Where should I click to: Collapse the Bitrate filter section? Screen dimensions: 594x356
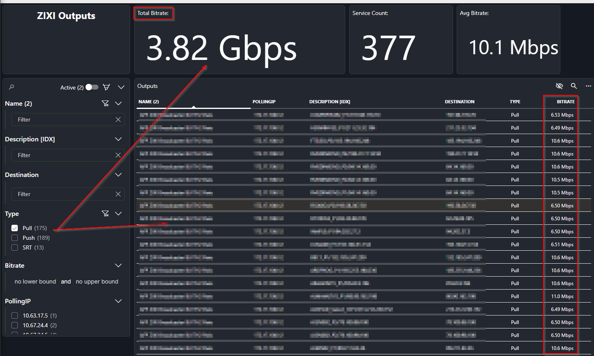118,266
